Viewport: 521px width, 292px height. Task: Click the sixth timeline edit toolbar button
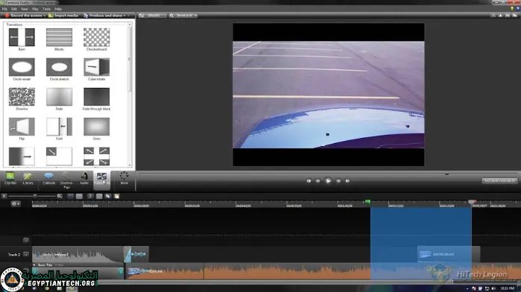(x=116, y=196)
